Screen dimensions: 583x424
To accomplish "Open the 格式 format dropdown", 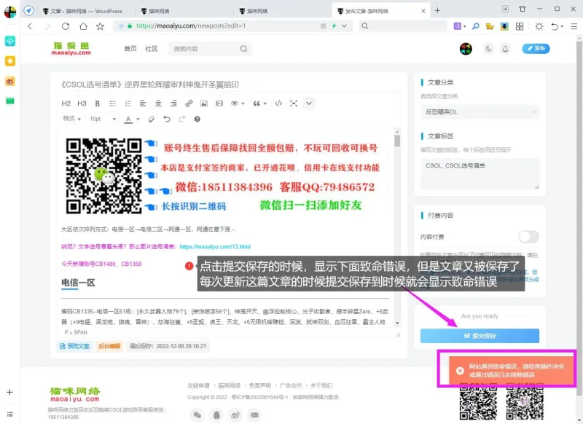I will click(71, 119).
